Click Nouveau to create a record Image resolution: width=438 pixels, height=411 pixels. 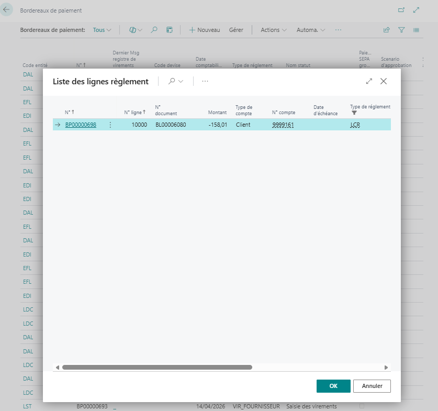pyautogui.click(x=204, y=30)
